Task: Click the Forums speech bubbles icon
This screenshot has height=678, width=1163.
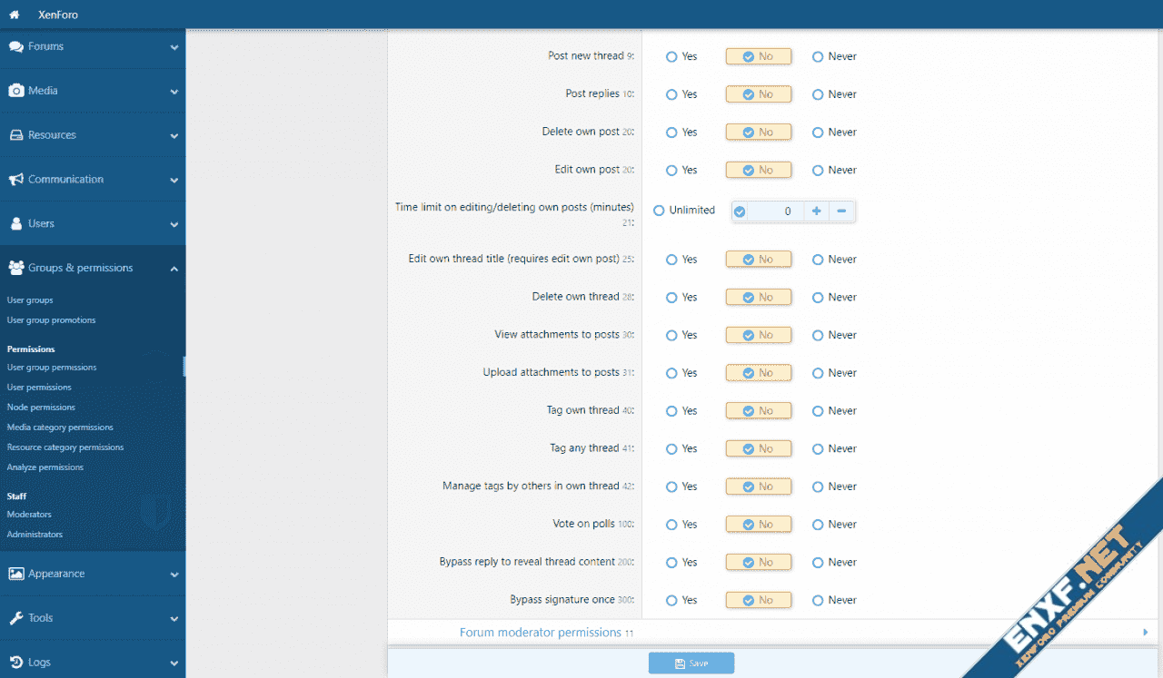Action: (x=15, y=46)
